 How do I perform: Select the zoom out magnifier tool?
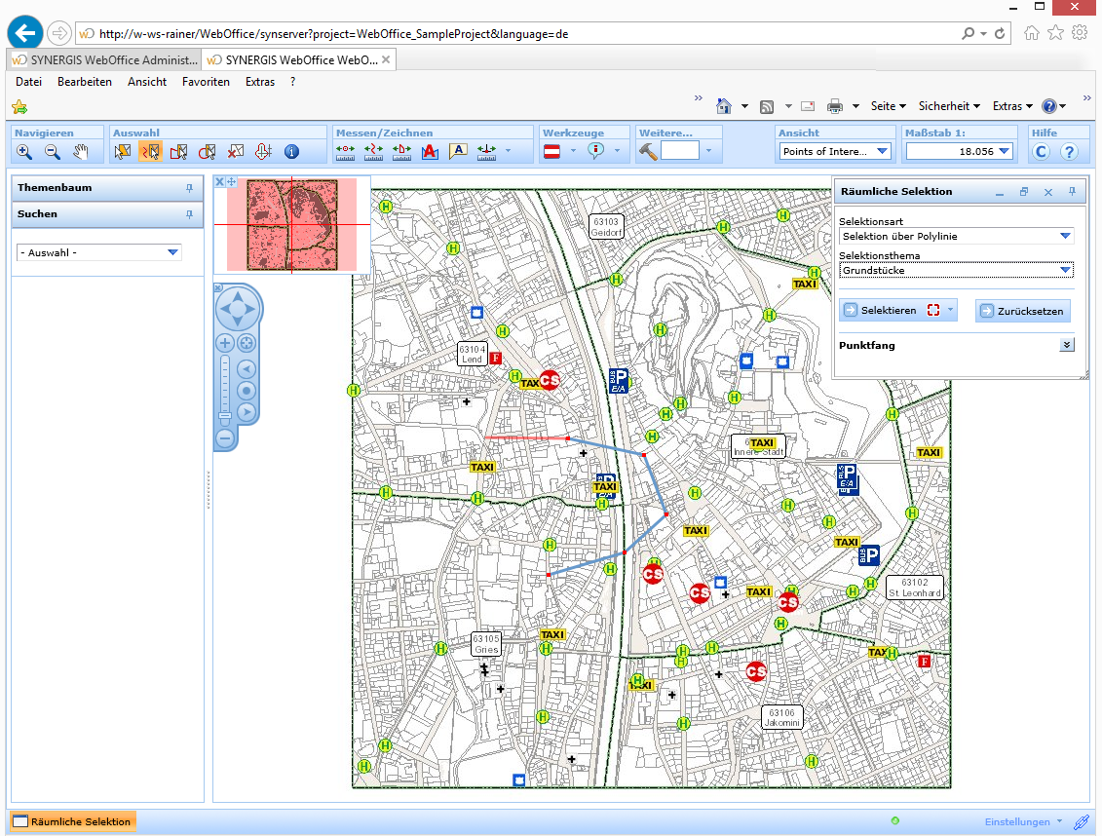click(x=53, y=152)
